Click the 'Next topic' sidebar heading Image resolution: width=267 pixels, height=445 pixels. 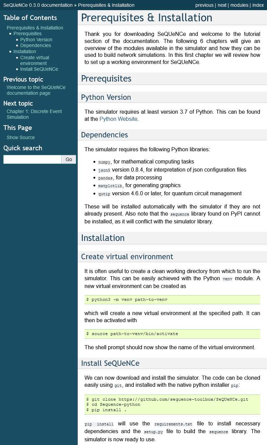point(18,103)
